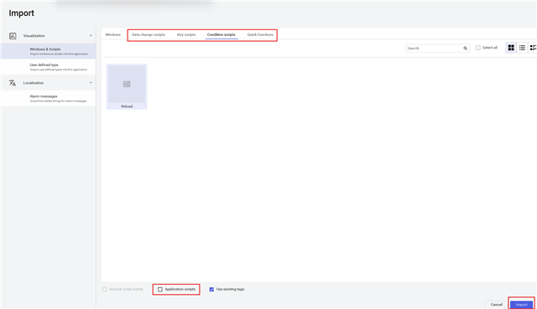The width and height of the screenshot is (537, 309).
Task: Uncheck Use existing tags
Action: tap(211, 290)
